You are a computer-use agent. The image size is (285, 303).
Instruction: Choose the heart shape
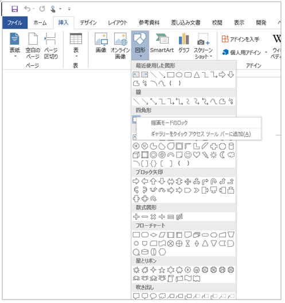click(x=197, y=155)
